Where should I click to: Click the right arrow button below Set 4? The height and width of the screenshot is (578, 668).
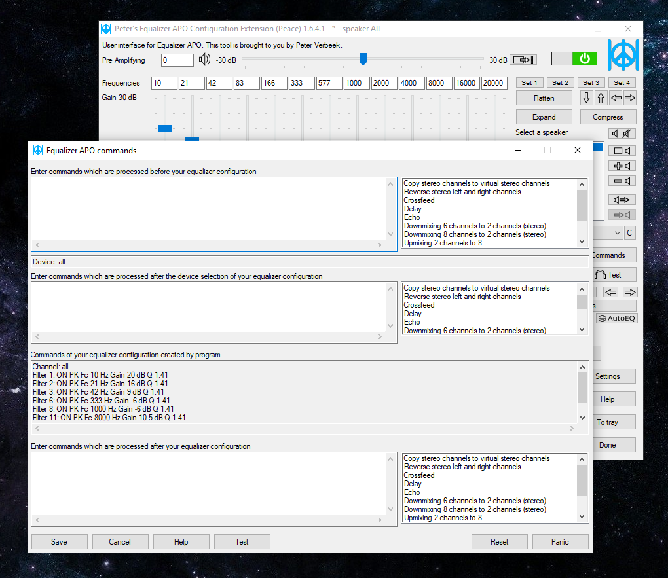coord(630,98)
